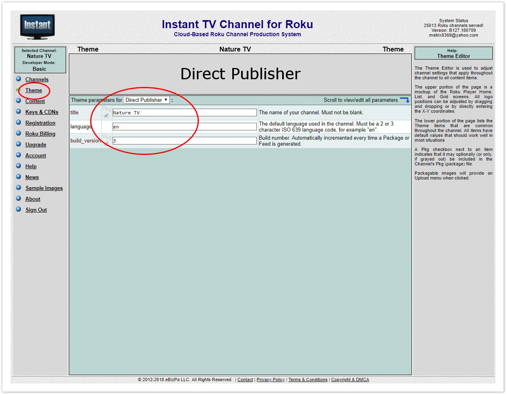Image resolution: width=506 pixels, height=394 pixels.
Task: Click the blue bullet beside Channels
Action: (x=19, y=79)
